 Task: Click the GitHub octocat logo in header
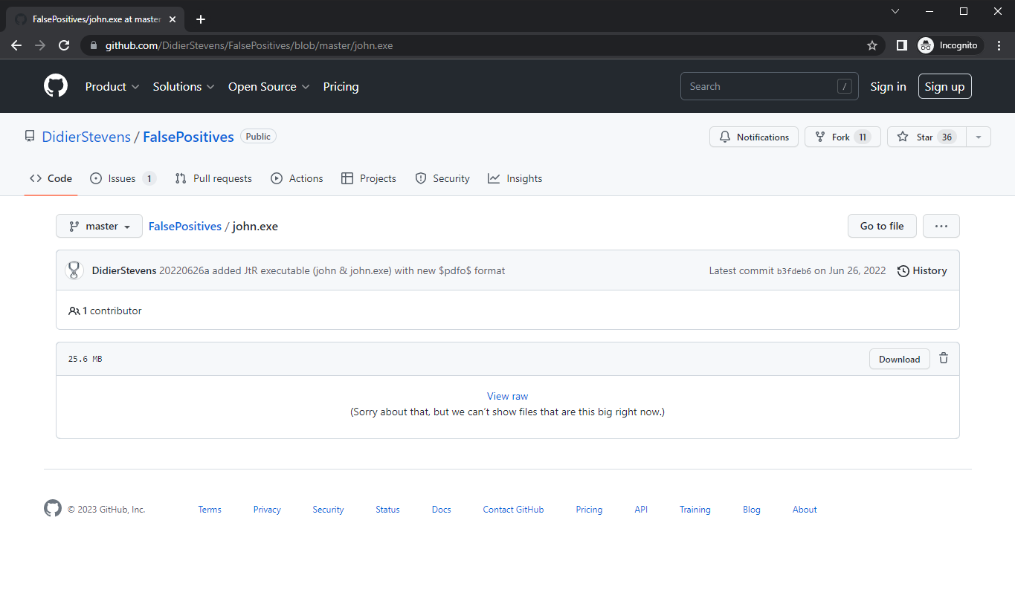click(56, 86)
